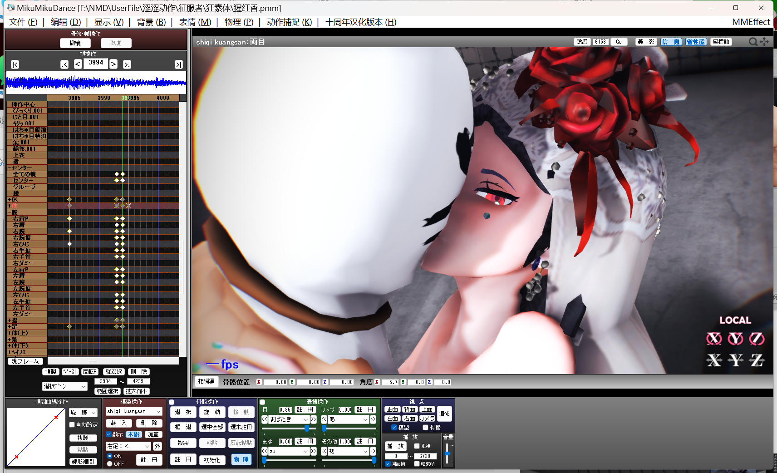The image size is (777, 473).
Task: Click the local Y move gizmo icon
Action: 735,360
